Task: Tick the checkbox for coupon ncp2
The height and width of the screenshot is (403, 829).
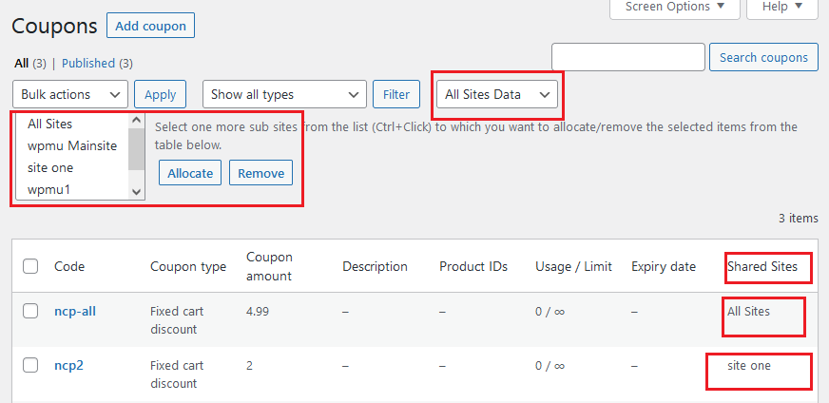Action: (x=30, y=365)
